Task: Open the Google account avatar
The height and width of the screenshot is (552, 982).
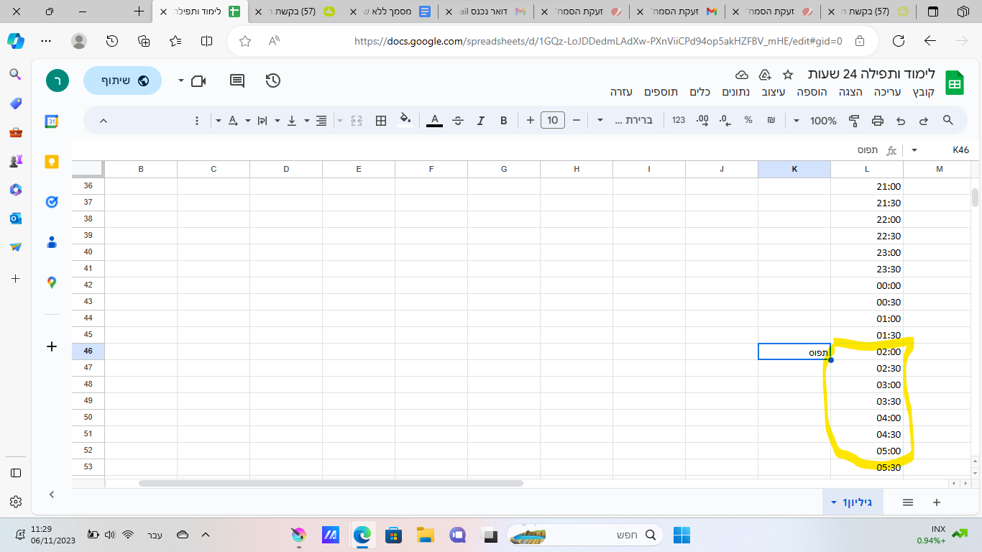Action: 58,80
